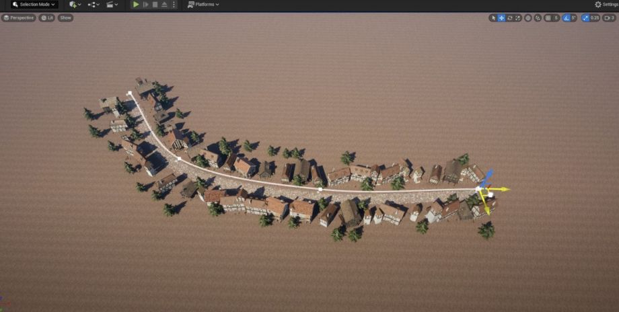619x312 pixels.
Task: Open the editor Settings menu
Action: pyautogui.click(x=606, y=5)
